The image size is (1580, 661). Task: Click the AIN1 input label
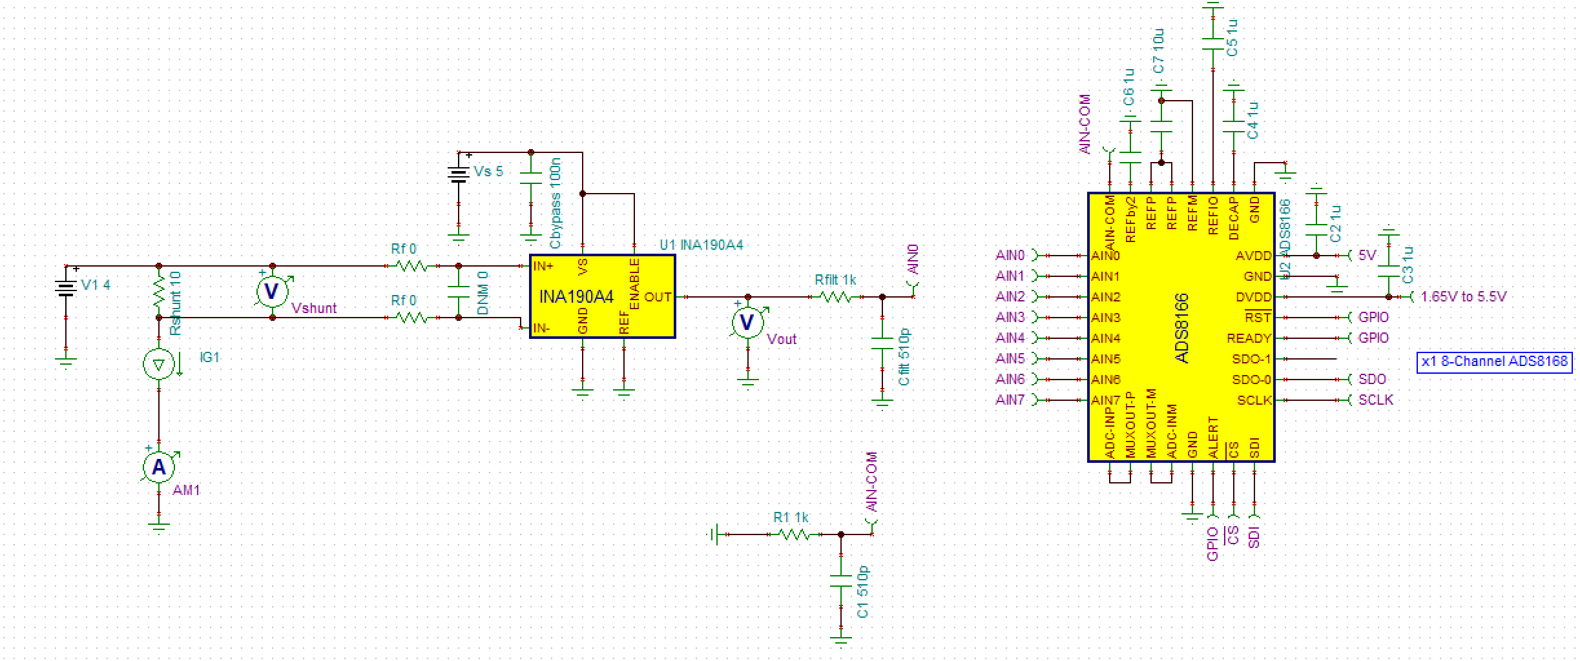pyautogui.click(x=1010, y=276)
